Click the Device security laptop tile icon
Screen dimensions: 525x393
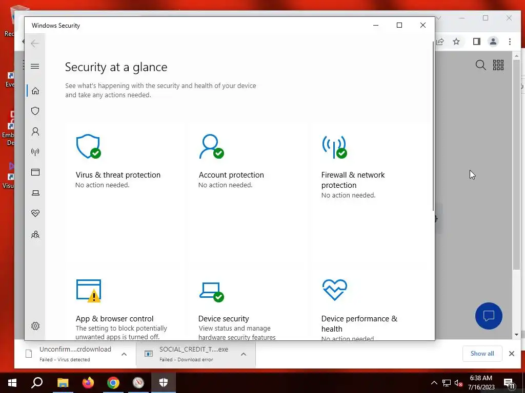coord(211,292)
